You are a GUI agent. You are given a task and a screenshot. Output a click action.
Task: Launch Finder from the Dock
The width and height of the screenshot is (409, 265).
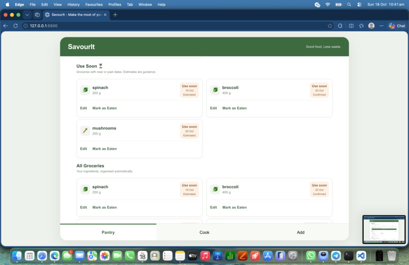17,256
